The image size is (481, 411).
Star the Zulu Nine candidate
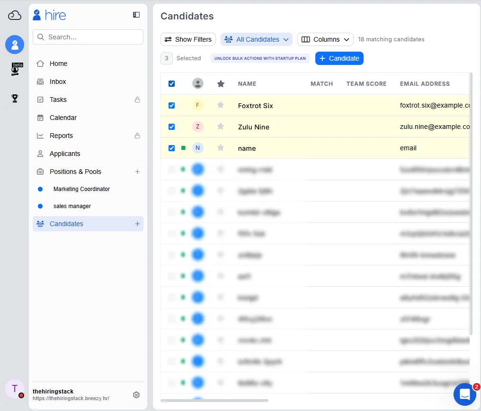(220, 127)
